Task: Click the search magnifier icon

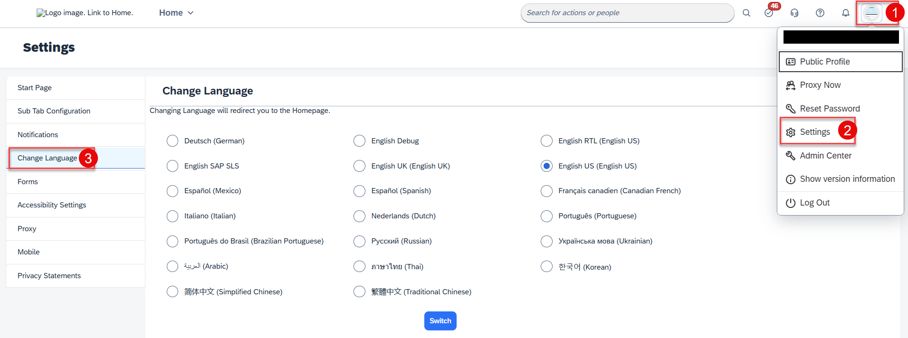Action: click(x=746, y=13)
